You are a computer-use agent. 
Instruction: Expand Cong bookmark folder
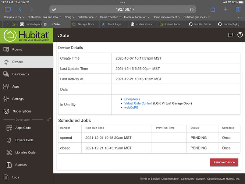(70, 17)
